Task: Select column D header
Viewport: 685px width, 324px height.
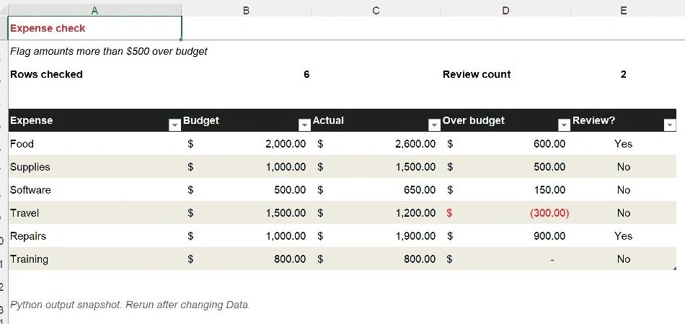Action: (x=506, y=10)
